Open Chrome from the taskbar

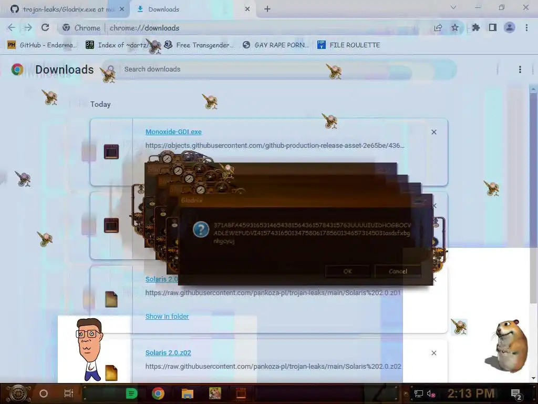coord(158,393)
